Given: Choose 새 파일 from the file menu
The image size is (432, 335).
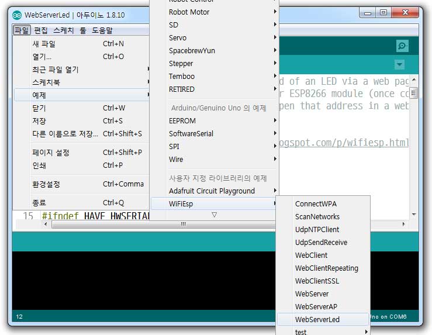Looking at the screenshot, I should point(82,43).
